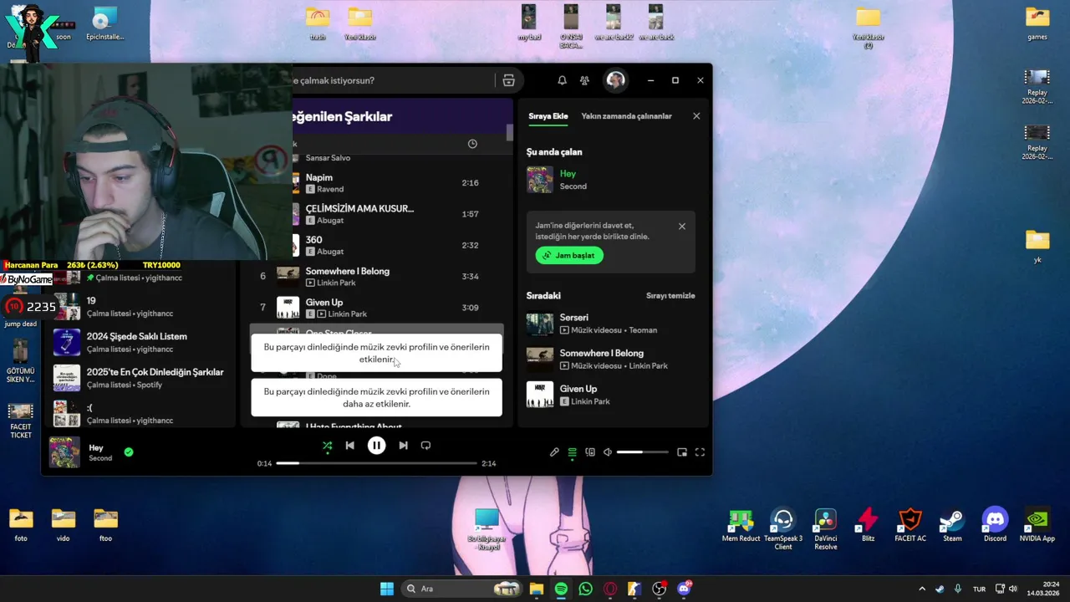1070x602 pixels.
Task: Open DaVinci Resolve desktop shortcut
Action: click(826, 528)
